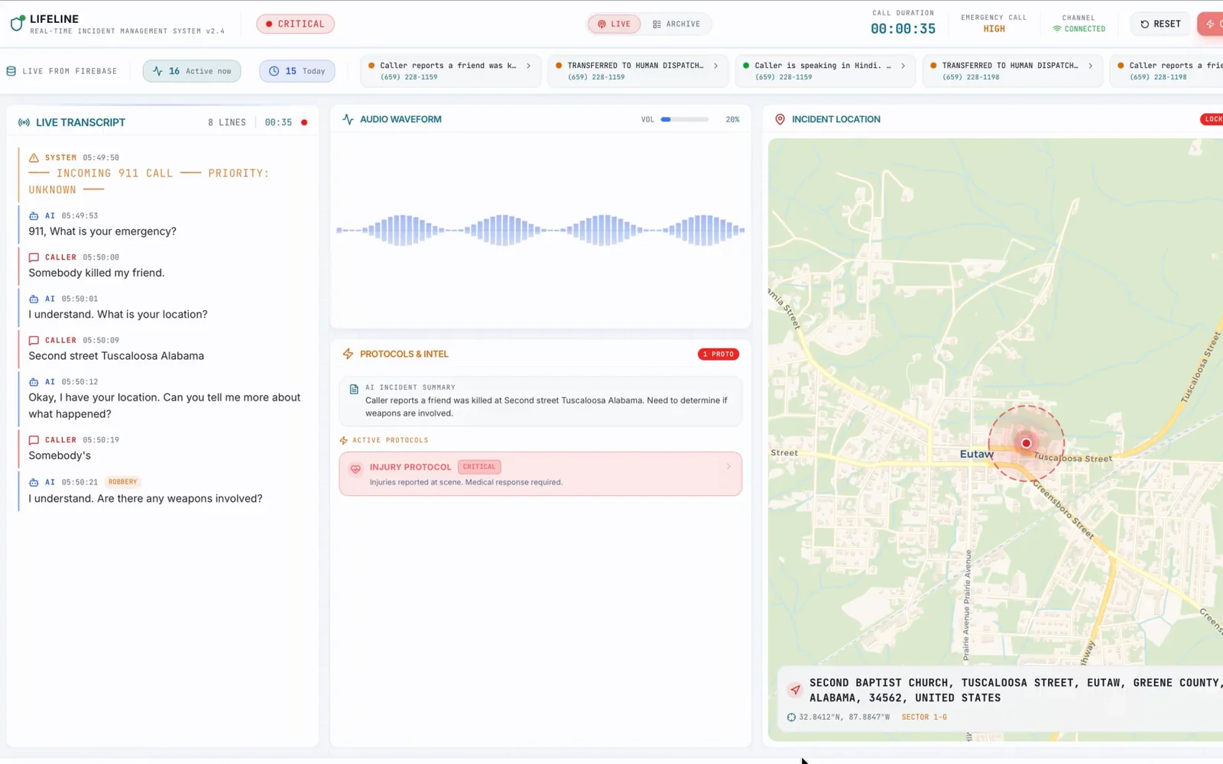Screen dimensions: 1223x764
Task: Click the 1 Proto badge
Action: point(719,354)
